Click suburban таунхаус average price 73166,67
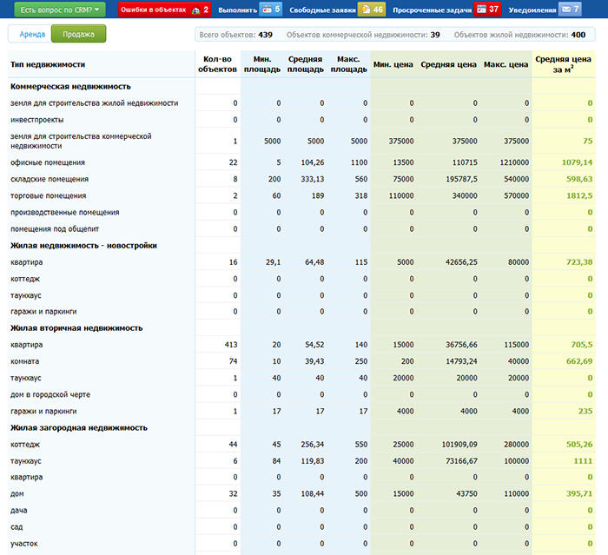Image resolution: width=608 pixels, height=555 pixels. [461, 461]
